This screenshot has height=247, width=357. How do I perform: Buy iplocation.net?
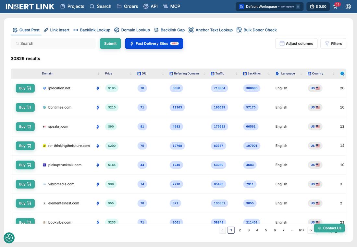point(25,88)
